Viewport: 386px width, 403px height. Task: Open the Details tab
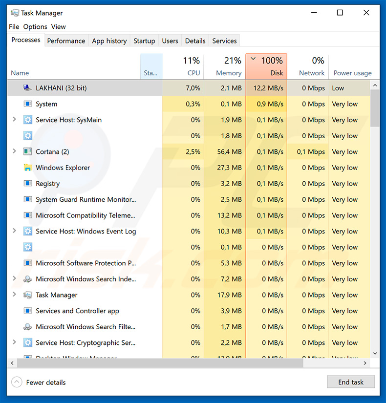click(x=195, y=41)
